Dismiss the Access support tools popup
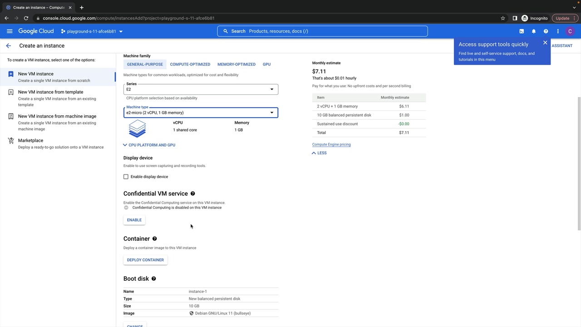581x327 pixels. [x=545, y=43]
